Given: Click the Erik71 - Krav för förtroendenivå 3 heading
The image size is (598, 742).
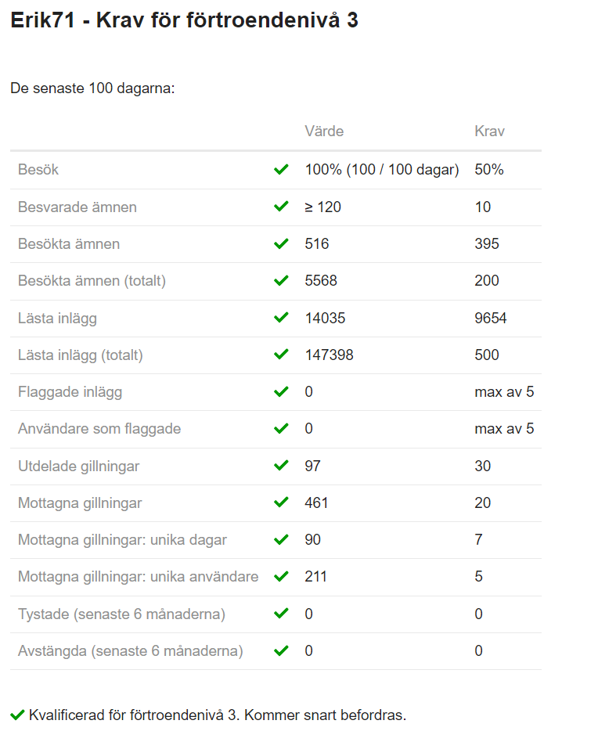Looking at the screenshot, I should [x=184, y=20].
